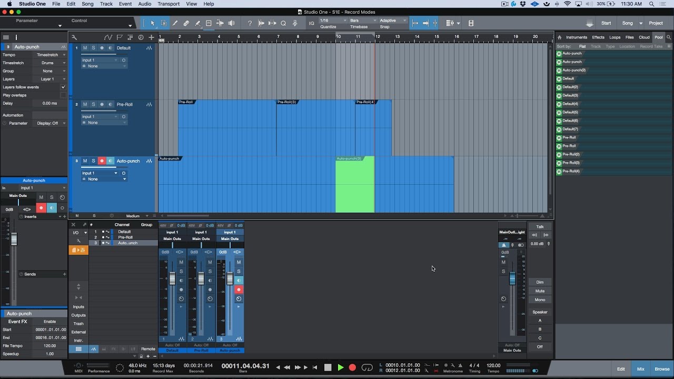674x379 pixels.
Task: Switch to the Loops browser tab
Action: [614, 37]
